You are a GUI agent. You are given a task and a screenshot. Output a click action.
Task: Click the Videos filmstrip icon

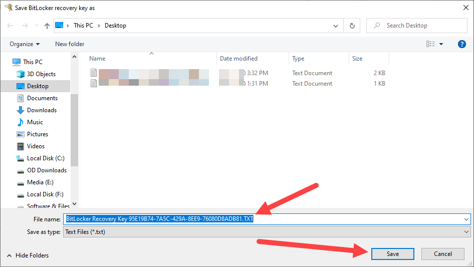pyautogui.click(x=21, y=146)
